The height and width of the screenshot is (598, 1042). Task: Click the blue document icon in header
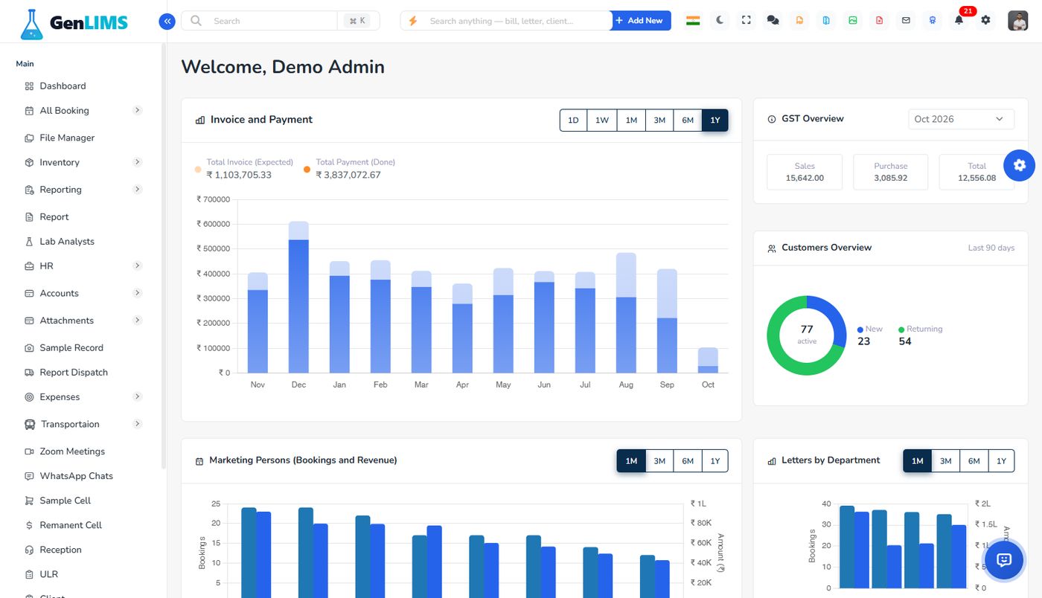826,21
